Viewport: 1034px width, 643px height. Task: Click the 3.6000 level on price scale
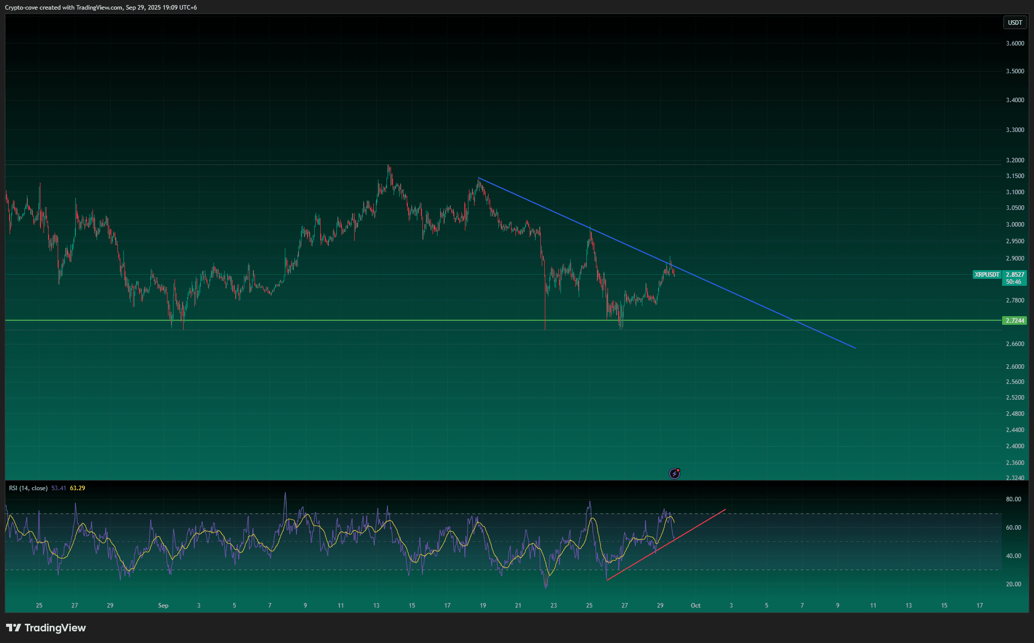coord(1015,44)
